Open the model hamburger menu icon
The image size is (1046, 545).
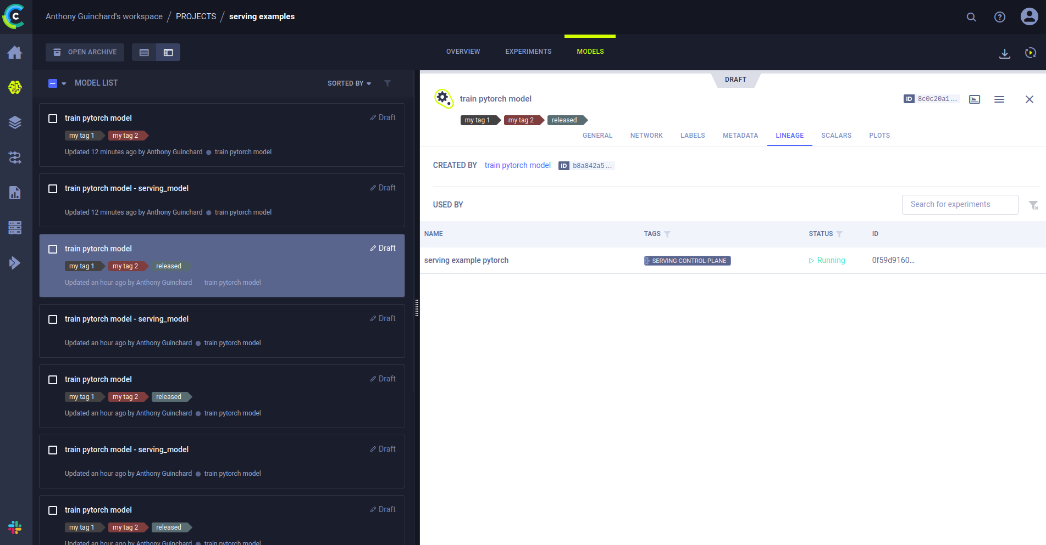[999, 99]
